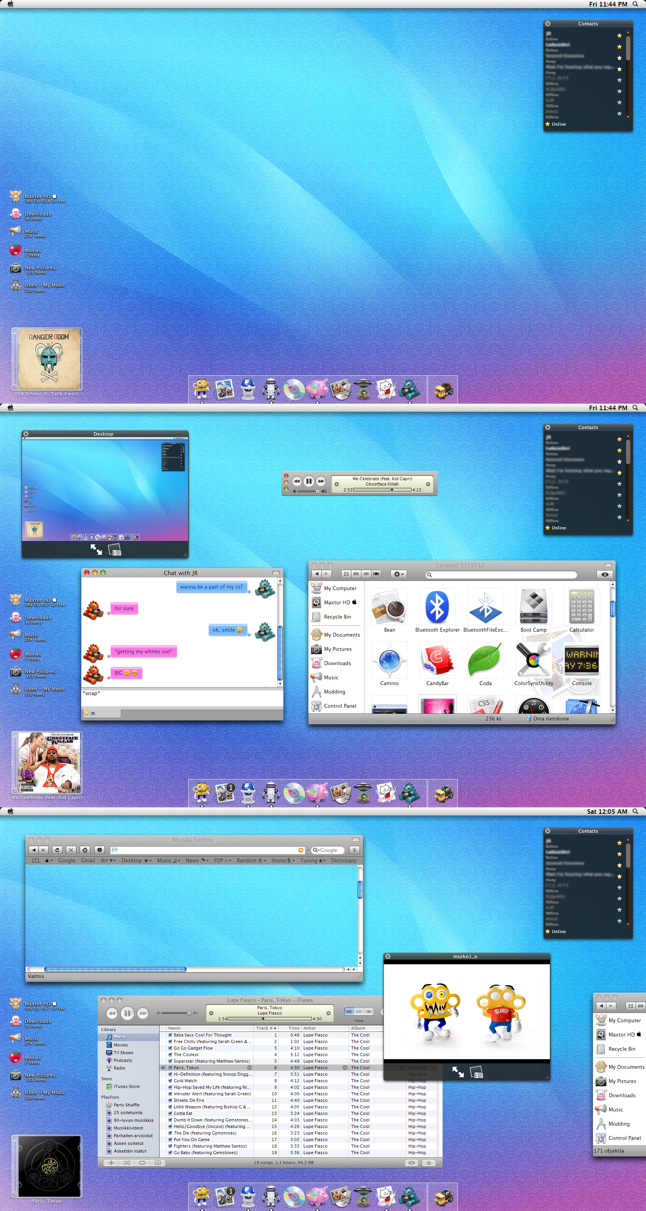Click capture icon in Desktop preview window
The image size is (646, 1211).
[115, 549]
